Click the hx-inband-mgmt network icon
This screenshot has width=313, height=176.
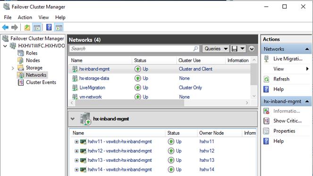(75, 69)
